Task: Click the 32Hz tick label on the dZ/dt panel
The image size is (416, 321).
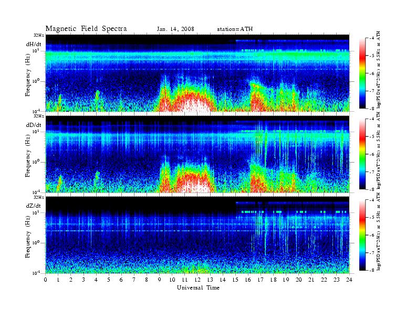Action: tap(39, 197)
